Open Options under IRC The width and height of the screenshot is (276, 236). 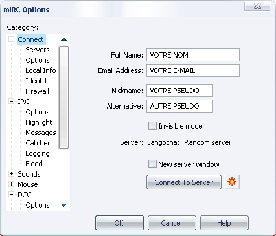pos(38,112)
